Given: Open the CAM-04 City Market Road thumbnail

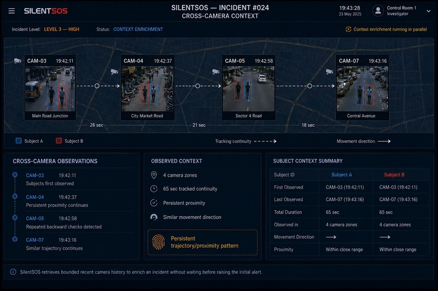Looking at the screenshot, I should (x=147, y=87).
